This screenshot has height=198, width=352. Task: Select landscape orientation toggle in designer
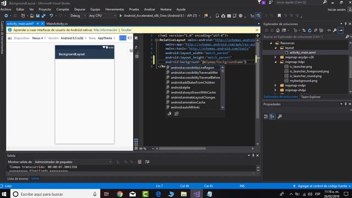[x=130, y=38]
